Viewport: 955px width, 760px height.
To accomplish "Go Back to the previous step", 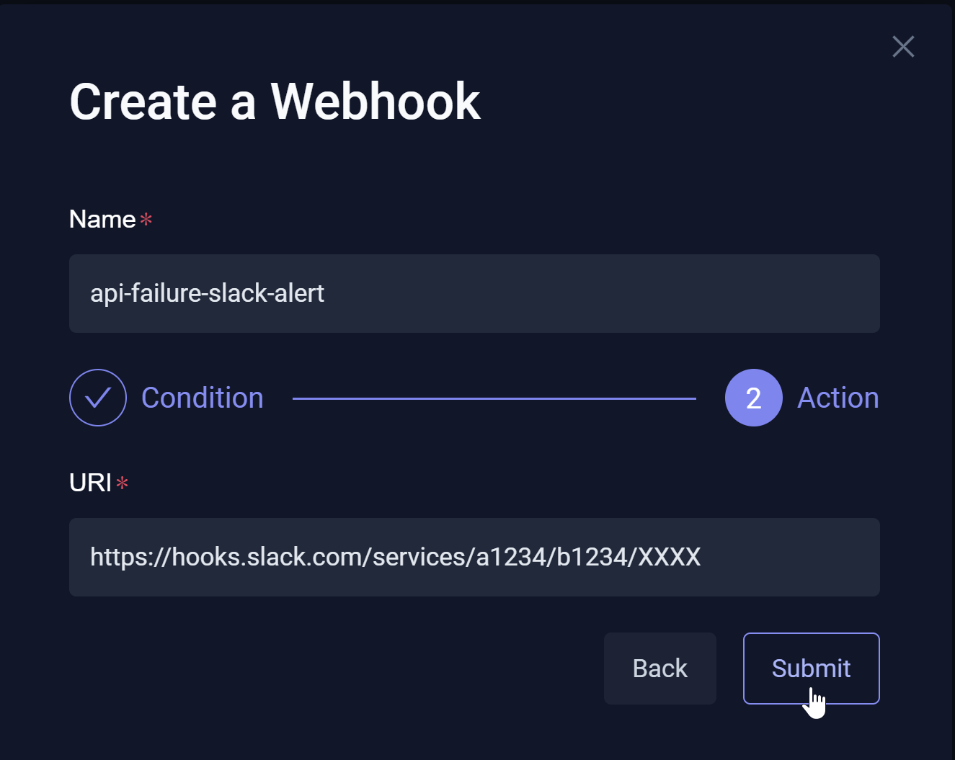I will point(659,668).
